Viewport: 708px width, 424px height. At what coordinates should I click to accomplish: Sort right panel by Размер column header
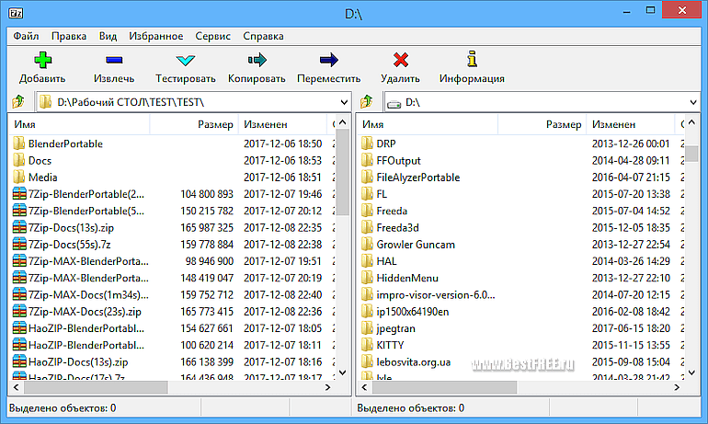click(x=542, y=124)
